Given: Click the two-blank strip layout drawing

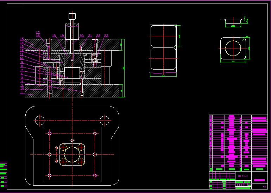Looking at the screenshot, I should pyautogui.click(x=163, y=47).
